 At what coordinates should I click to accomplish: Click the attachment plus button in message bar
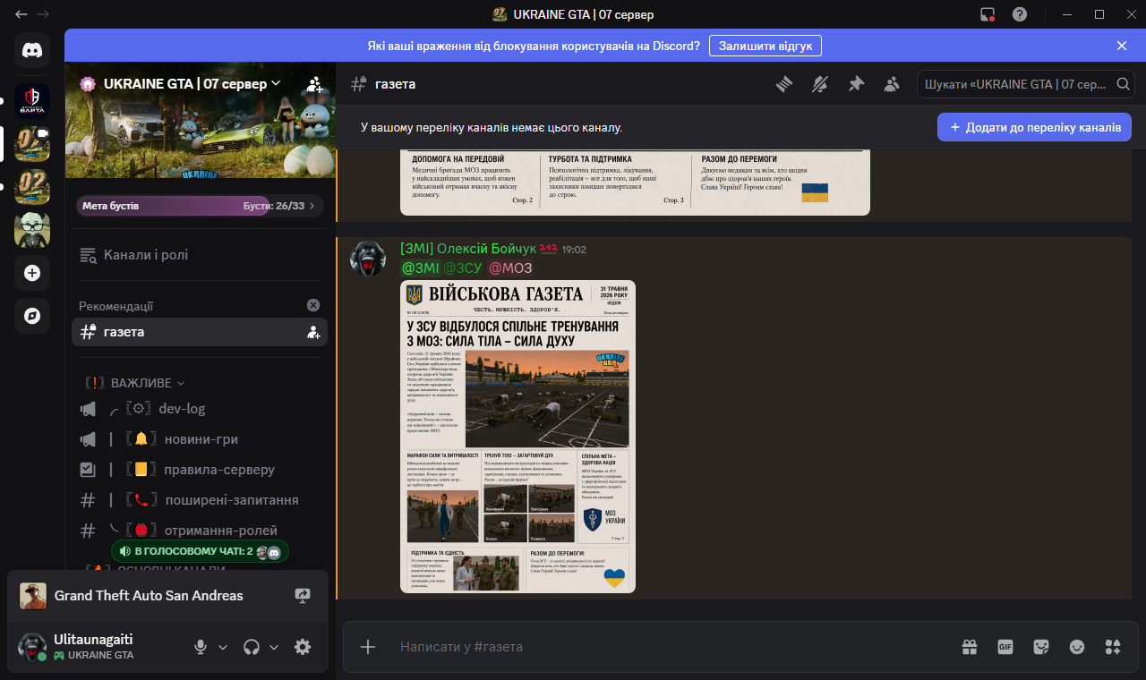tap(368, 647)
